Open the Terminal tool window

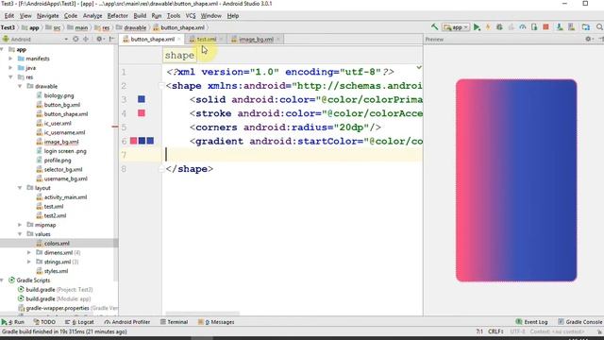(174, 322)
